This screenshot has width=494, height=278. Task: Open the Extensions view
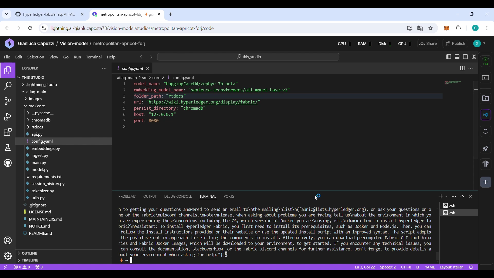8,133
